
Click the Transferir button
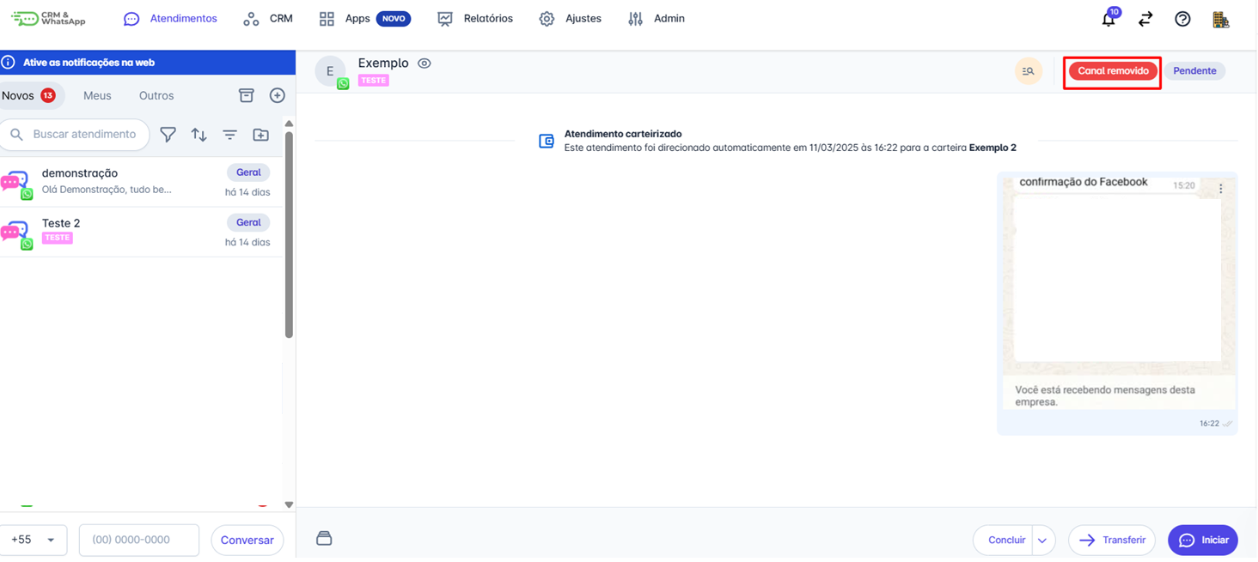(1111, 541)
